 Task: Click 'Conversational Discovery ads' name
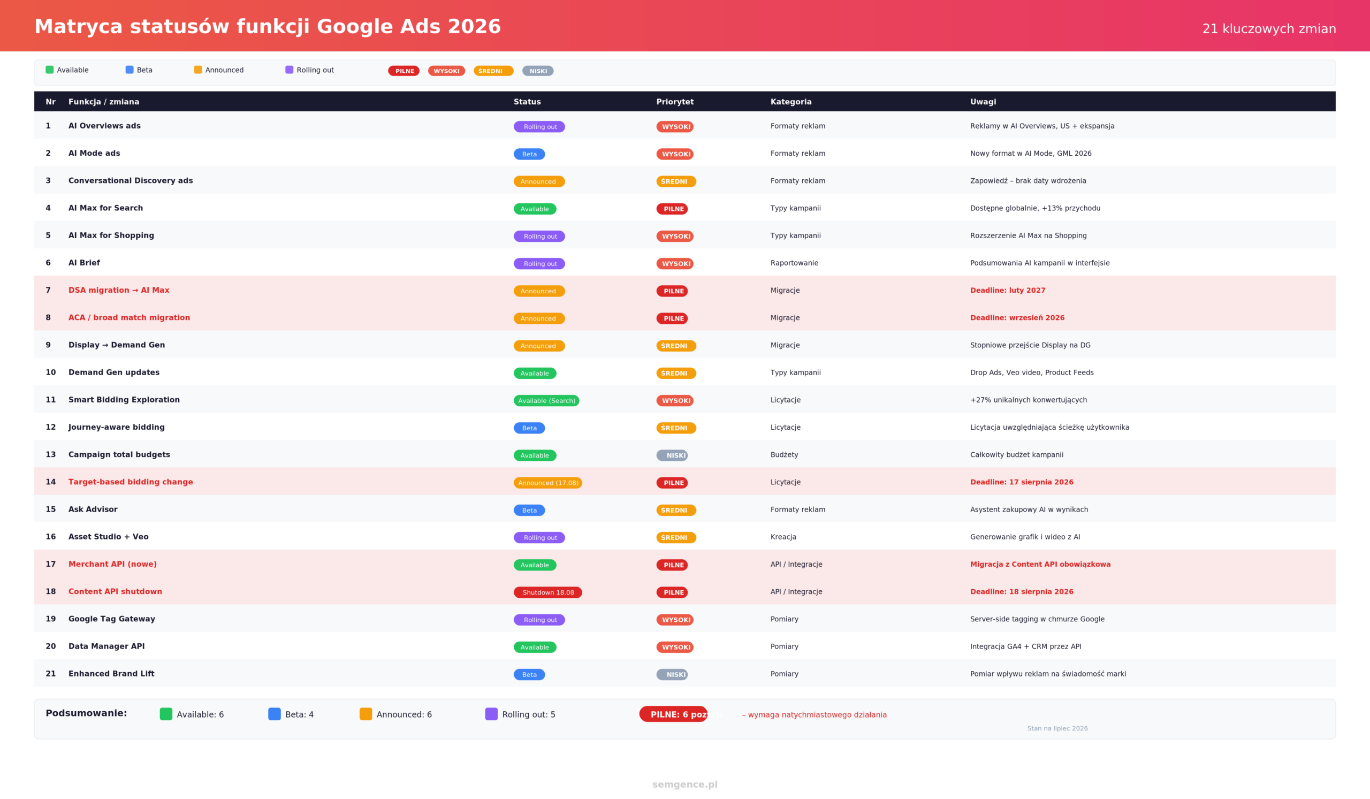(x=131, y=180)
